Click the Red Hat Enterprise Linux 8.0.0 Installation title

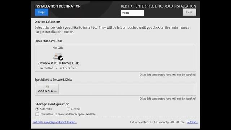(158, 6)
